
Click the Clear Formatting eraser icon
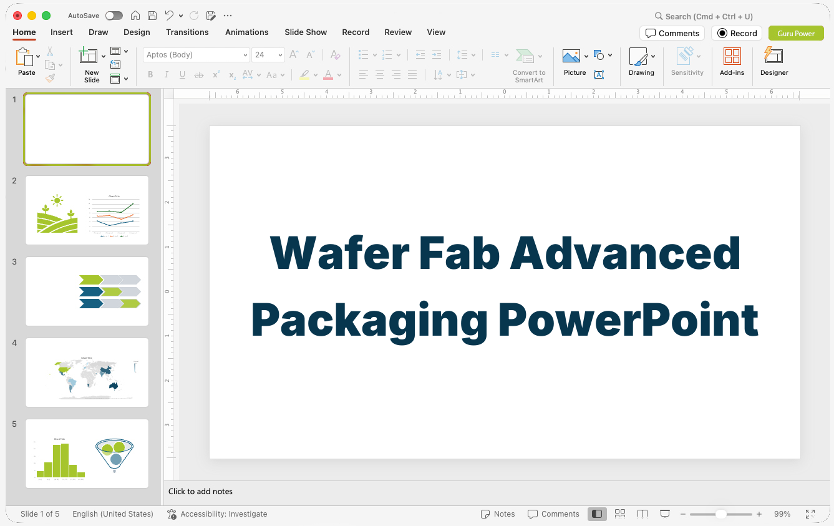[336, 55]
